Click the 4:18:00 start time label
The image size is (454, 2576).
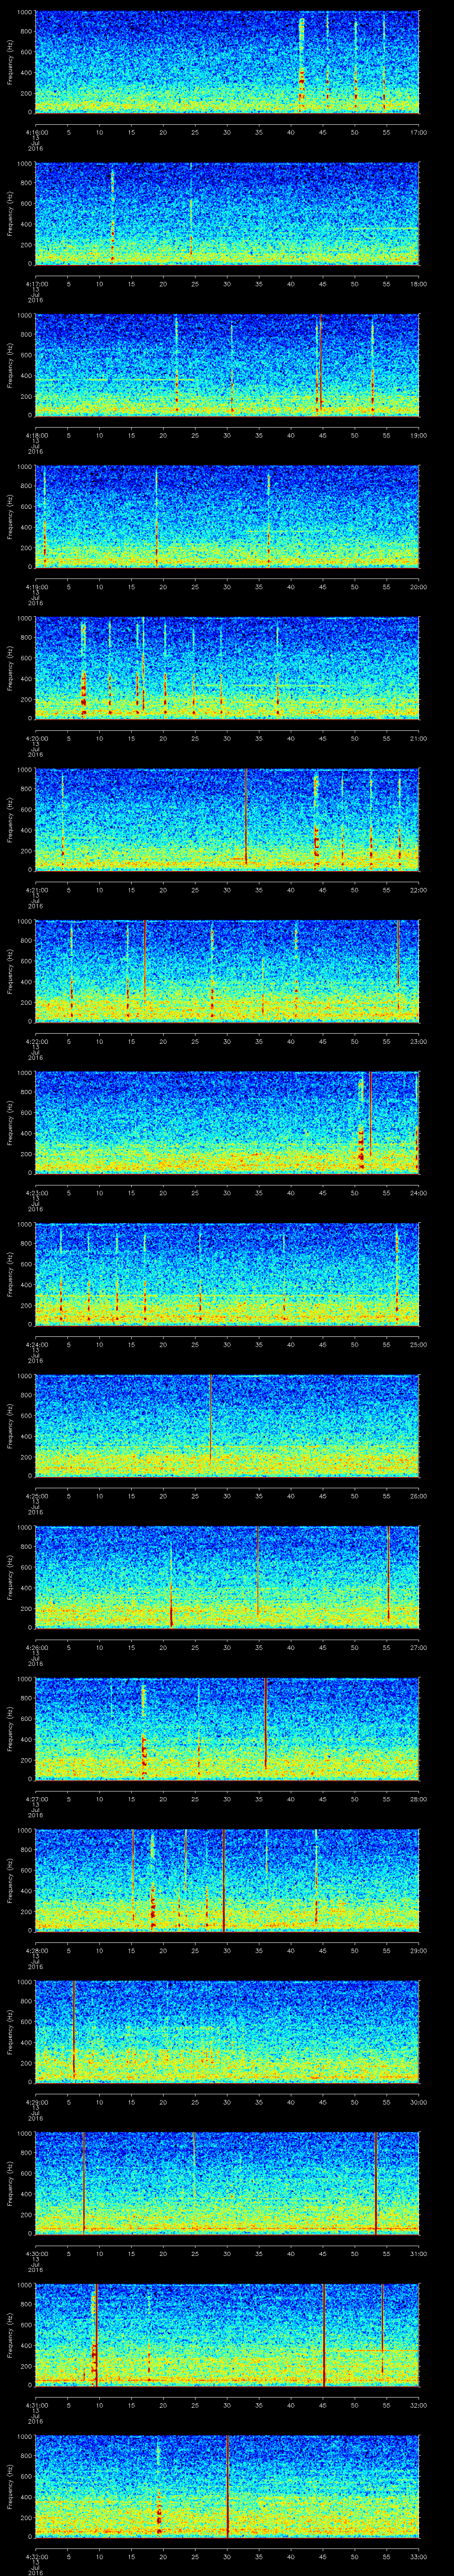(x=36, y=435)
